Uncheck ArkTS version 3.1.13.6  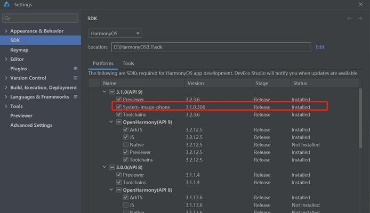tap(126, 198)
